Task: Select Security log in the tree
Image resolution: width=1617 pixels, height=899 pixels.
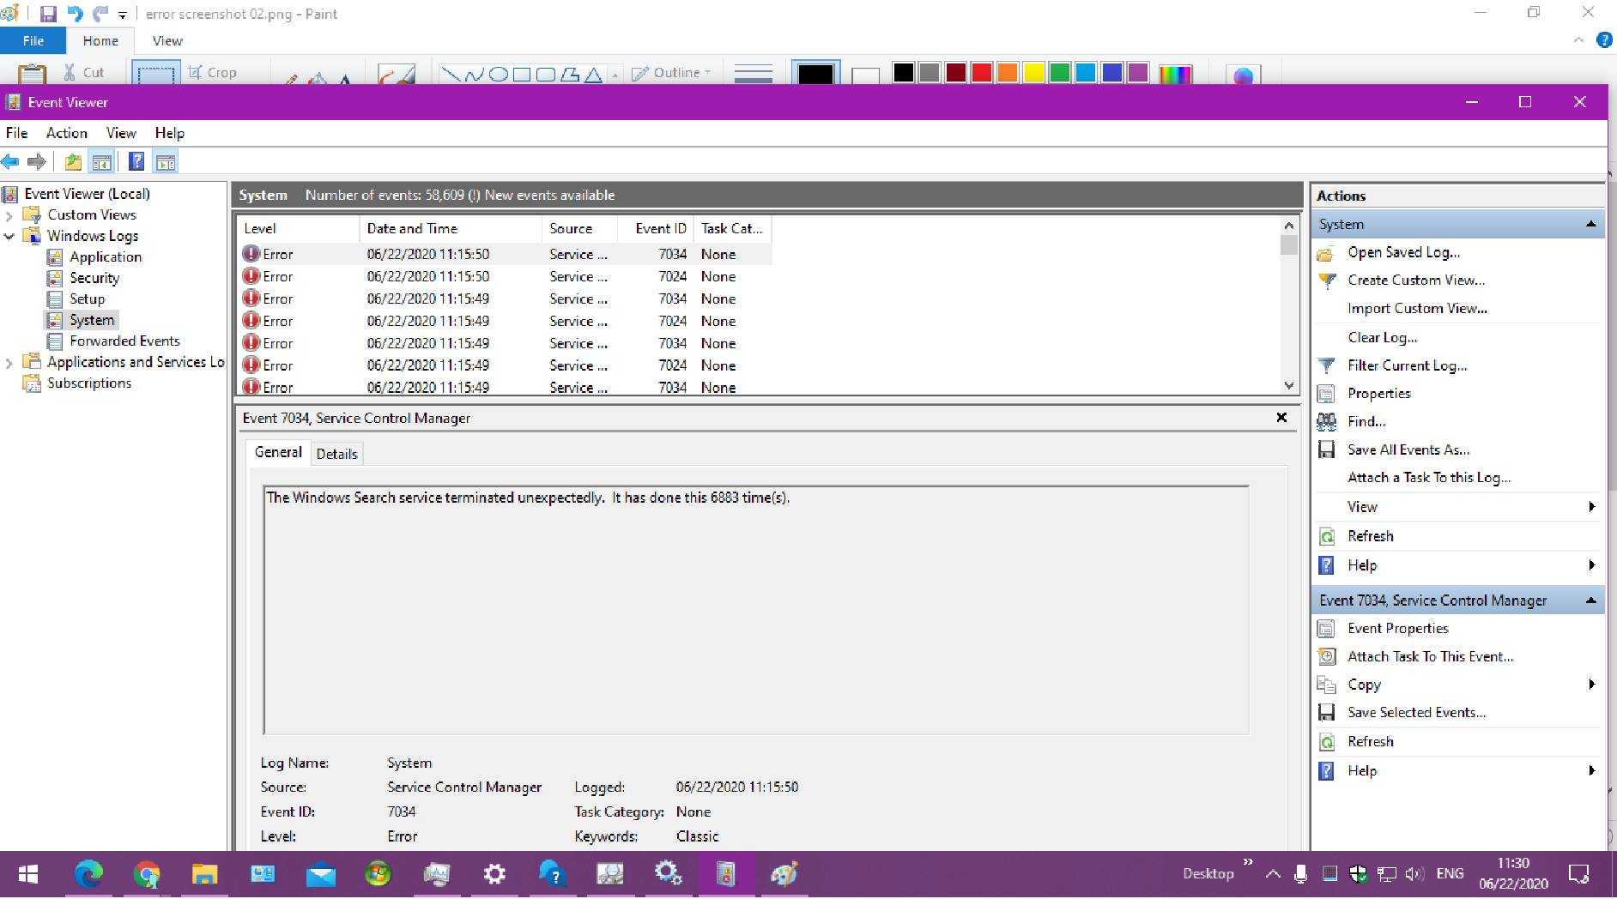Action: click(x=94, y=278)
